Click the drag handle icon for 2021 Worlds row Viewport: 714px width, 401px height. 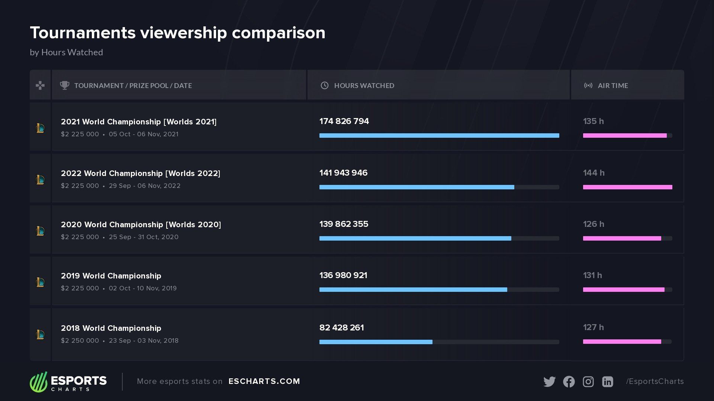[x=40, y=127]
